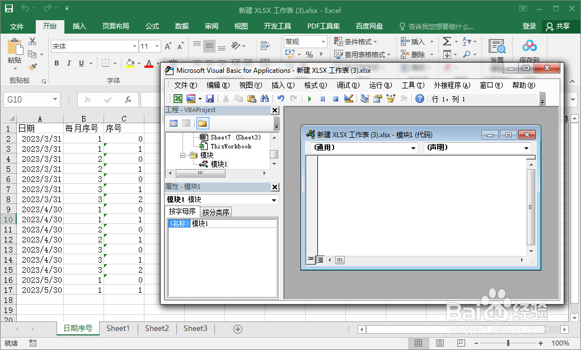Image resolution: width=581 pixels, height=350 pixels.
Task: Select 模块1 module in project tree
Action: 219,164
